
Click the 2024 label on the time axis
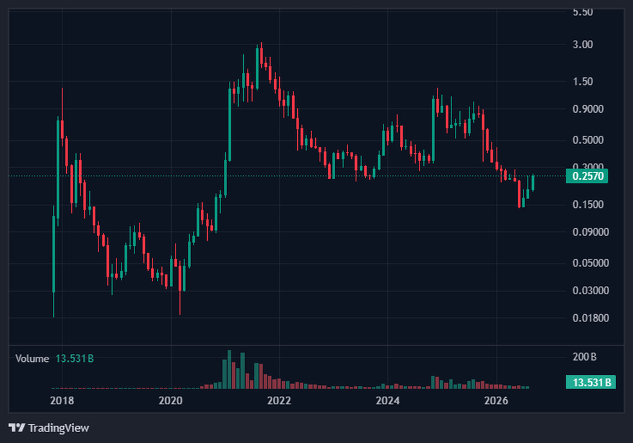pyautogui.click(x=387, y=401)
